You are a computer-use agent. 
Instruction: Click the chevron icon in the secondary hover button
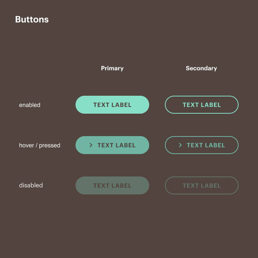point(180,145)
